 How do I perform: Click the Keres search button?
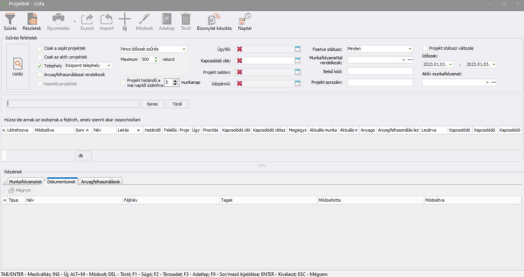(152, 104)
